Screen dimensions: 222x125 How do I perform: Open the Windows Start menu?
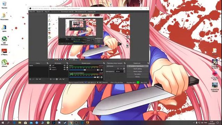point(3,123)
